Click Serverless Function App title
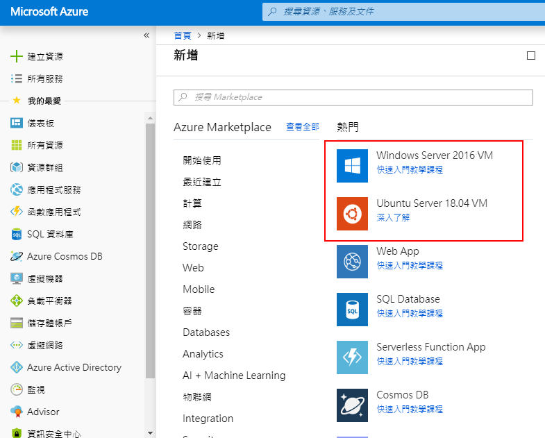 (x=431, y=347)
